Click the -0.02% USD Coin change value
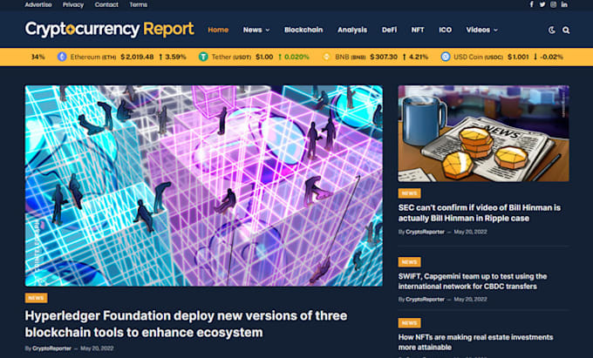The width and height of the screenshot is (593, 358). 551,57
